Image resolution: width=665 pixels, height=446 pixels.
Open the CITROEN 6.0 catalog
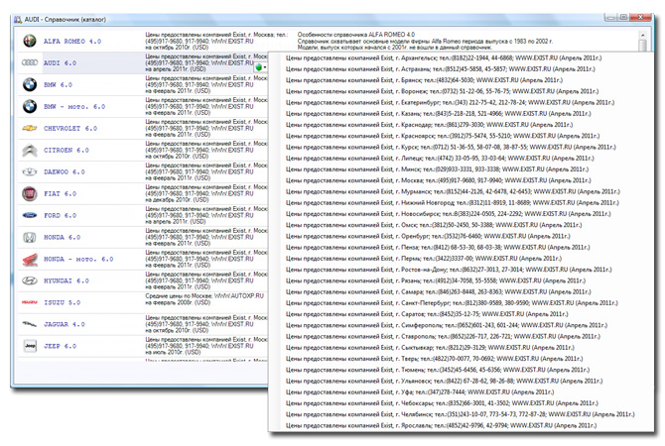pyautogui.click(x=66, y=150)
